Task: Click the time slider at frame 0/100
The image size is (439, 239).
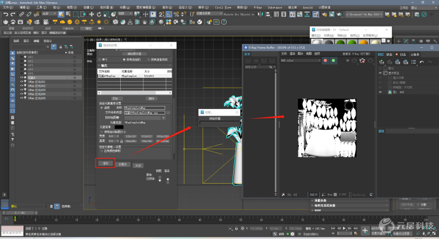Action: (x=20, y=213)
